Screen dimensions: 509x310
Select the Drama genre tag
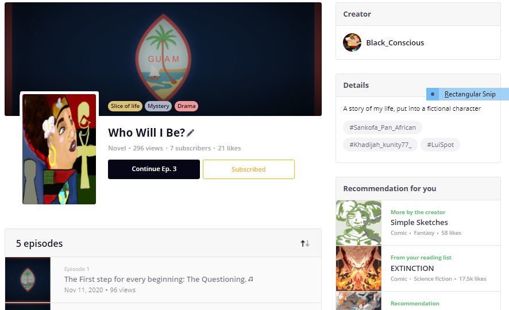tap(186, 106)
